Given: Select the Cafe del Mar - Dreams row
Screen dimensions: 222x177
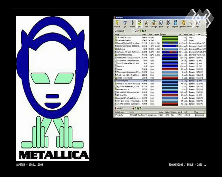Looking at the screenshot, I should (160, 104).
